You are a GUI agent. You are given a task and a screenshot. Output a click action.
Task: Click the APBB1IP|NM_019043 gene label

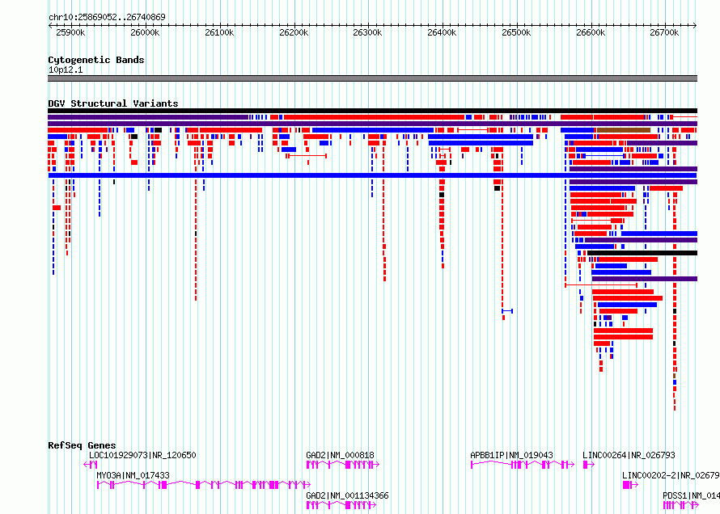tap(511, 455)
